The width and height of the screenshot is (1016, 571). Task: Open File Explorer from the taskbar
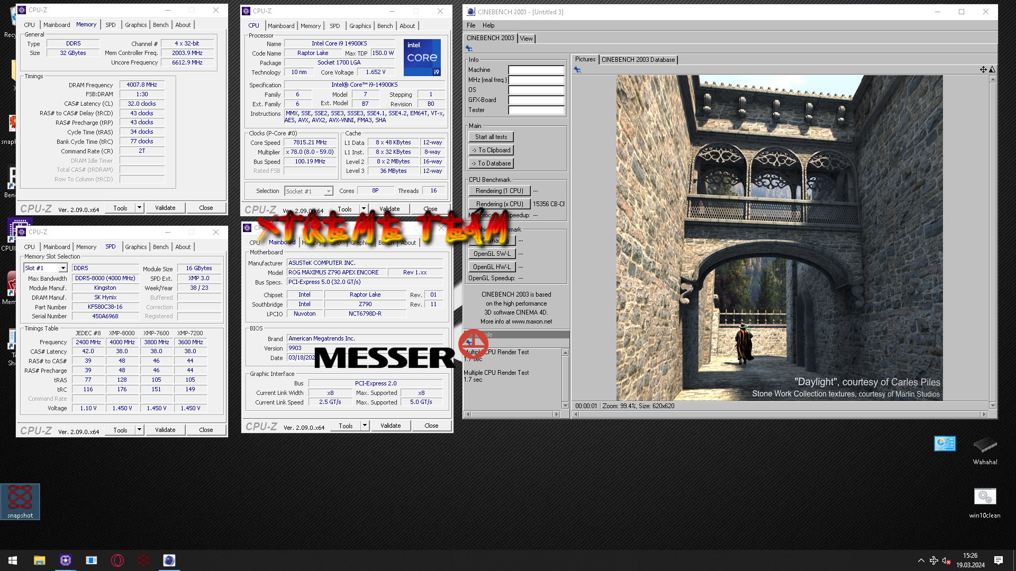(x=39, y=560)
